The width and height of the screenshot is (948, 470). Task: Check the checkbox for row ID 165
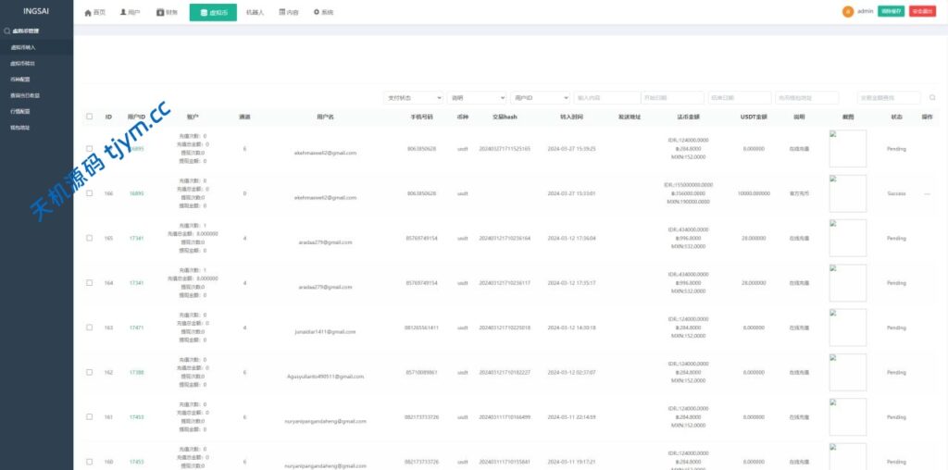90,238
